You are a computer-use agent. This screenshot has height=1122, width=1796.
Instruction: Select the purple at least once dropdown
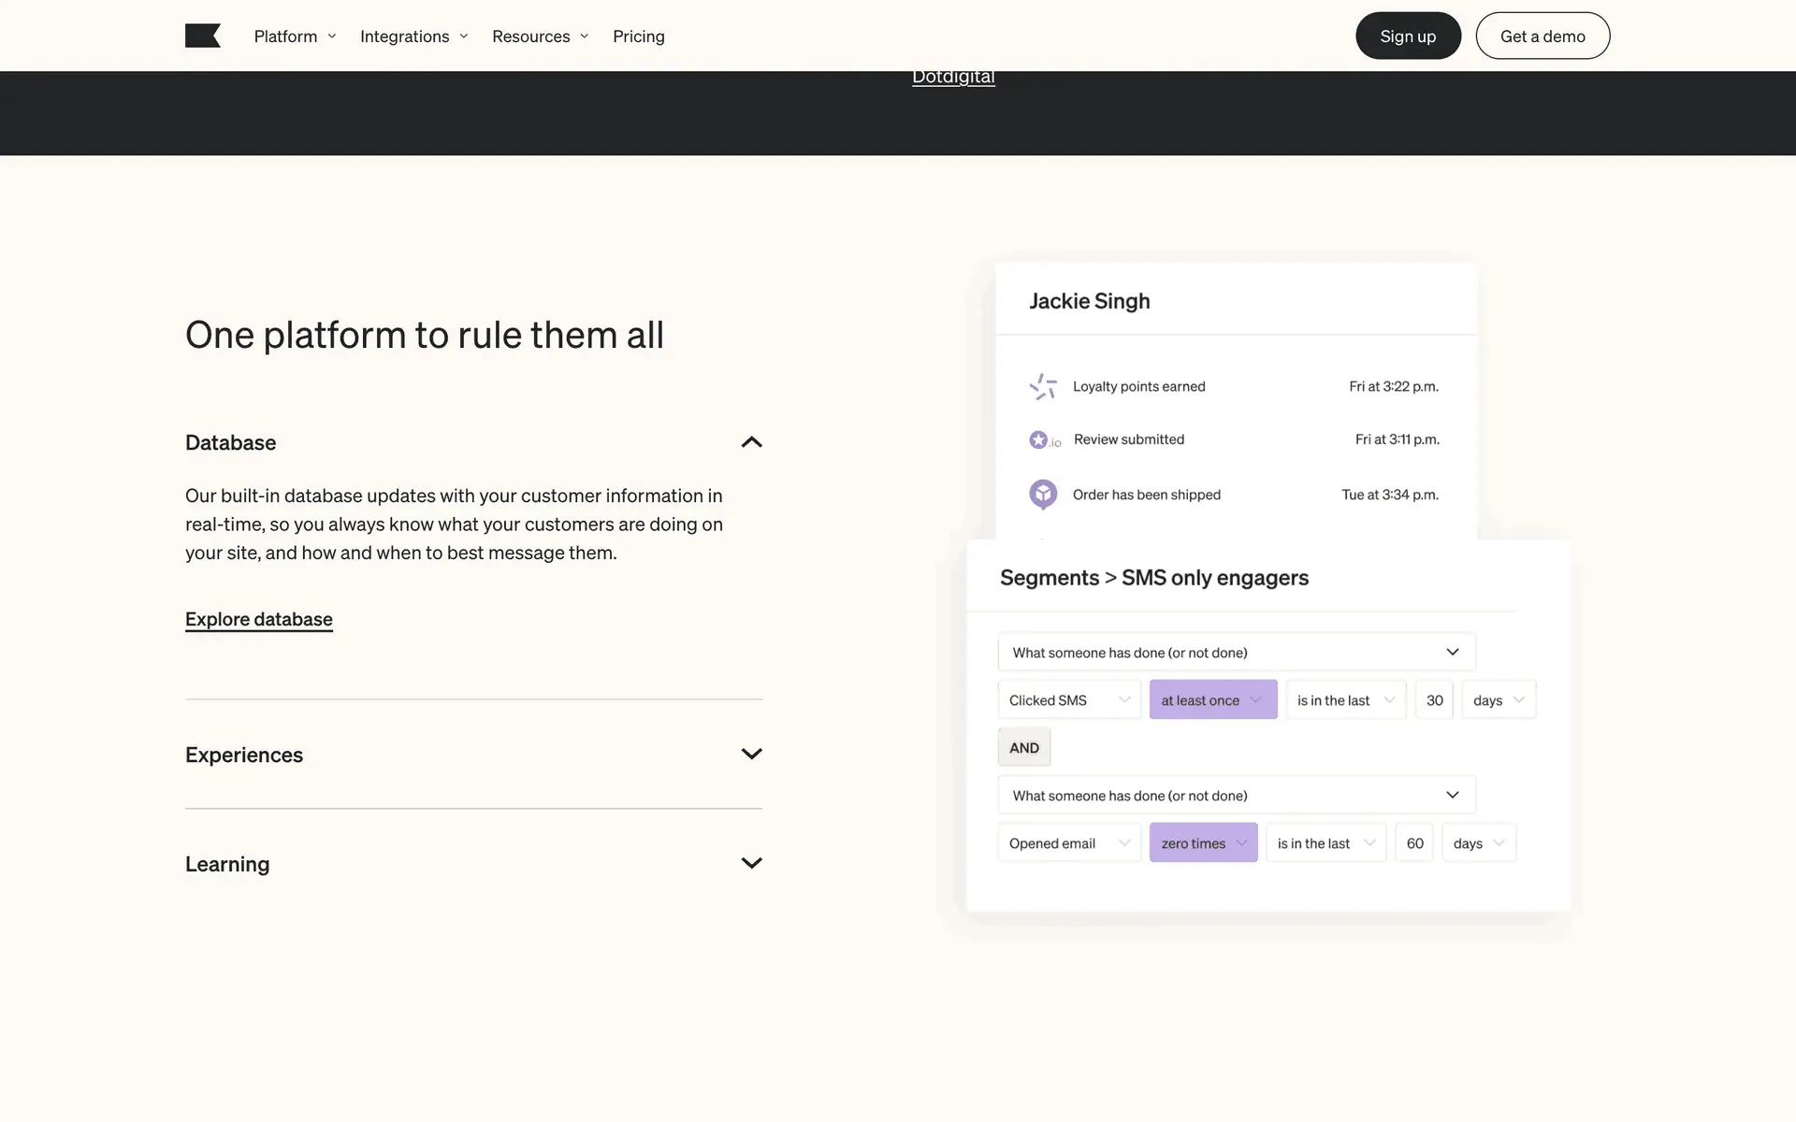(1212, 700)
